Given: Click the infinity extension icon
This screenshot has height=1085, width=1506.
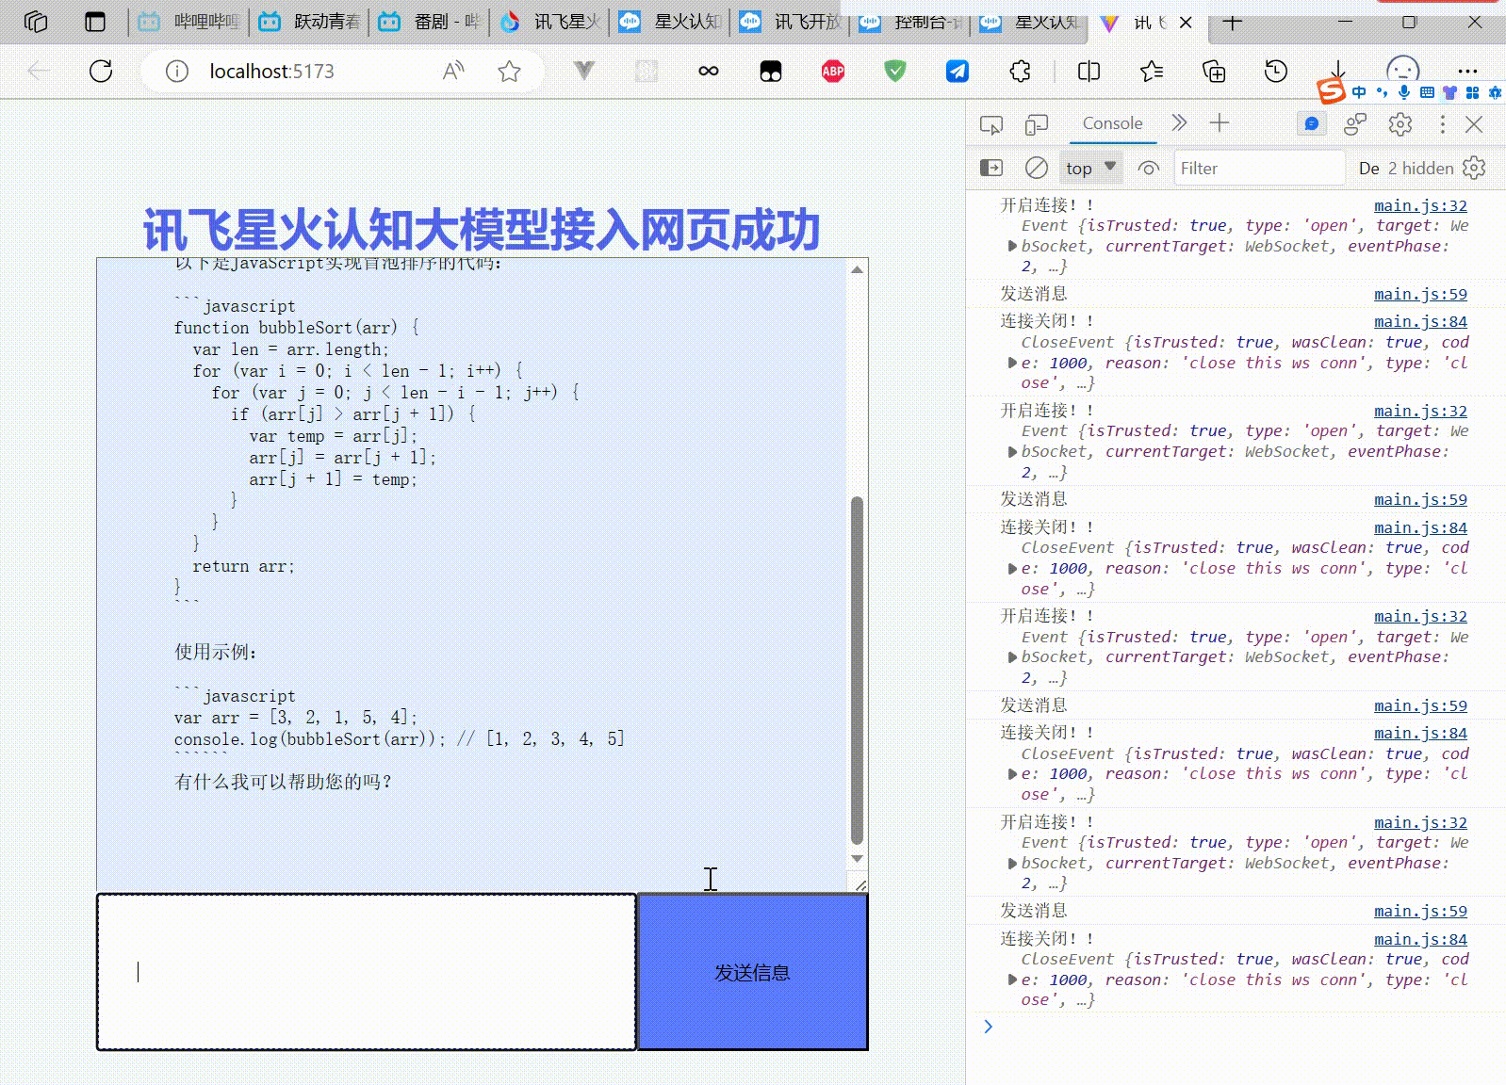Looking at the screenshot, I should point(708,71).
